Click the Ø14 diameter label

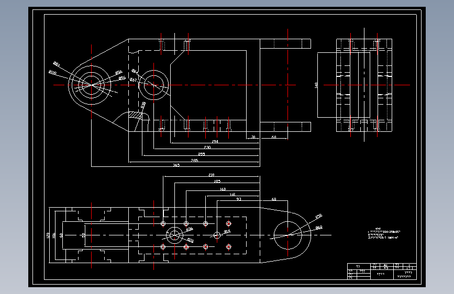(227, 231)
